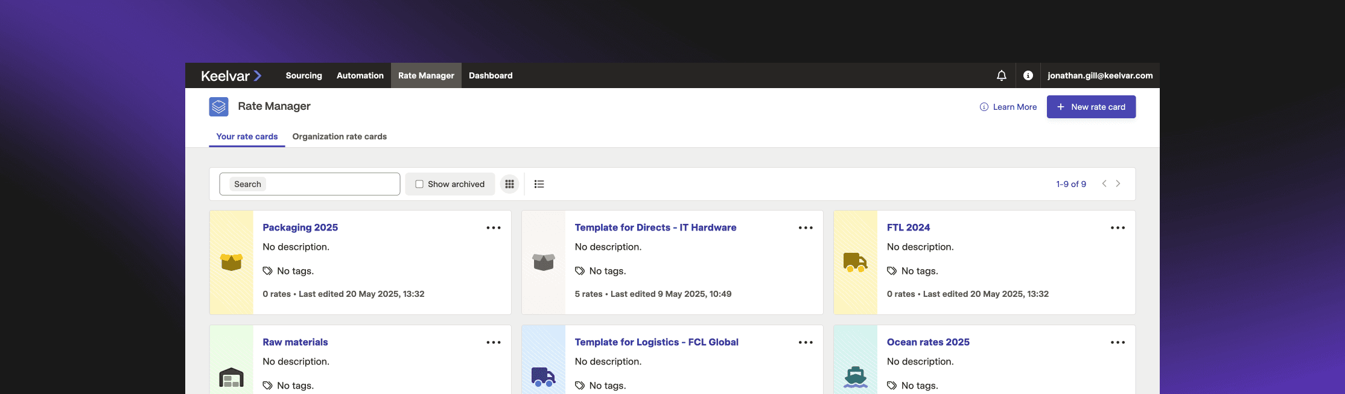1345x394 pixels.
Task: Click the tag icon on Packaging 2025
Action: pyautogui.click(x=267, y=271)
